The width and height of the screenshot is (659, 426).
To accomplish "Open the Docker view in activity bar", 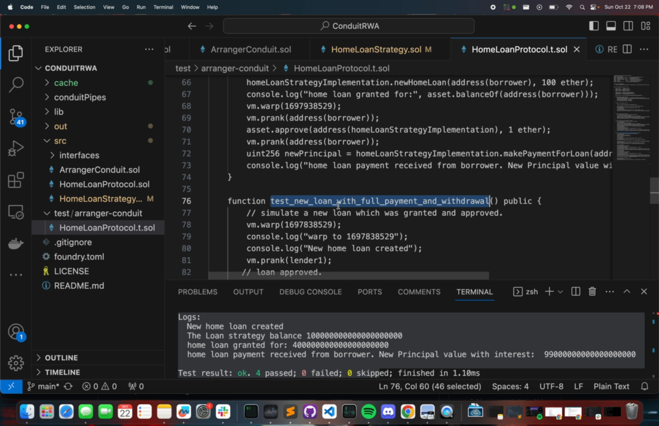I will 16,243.
